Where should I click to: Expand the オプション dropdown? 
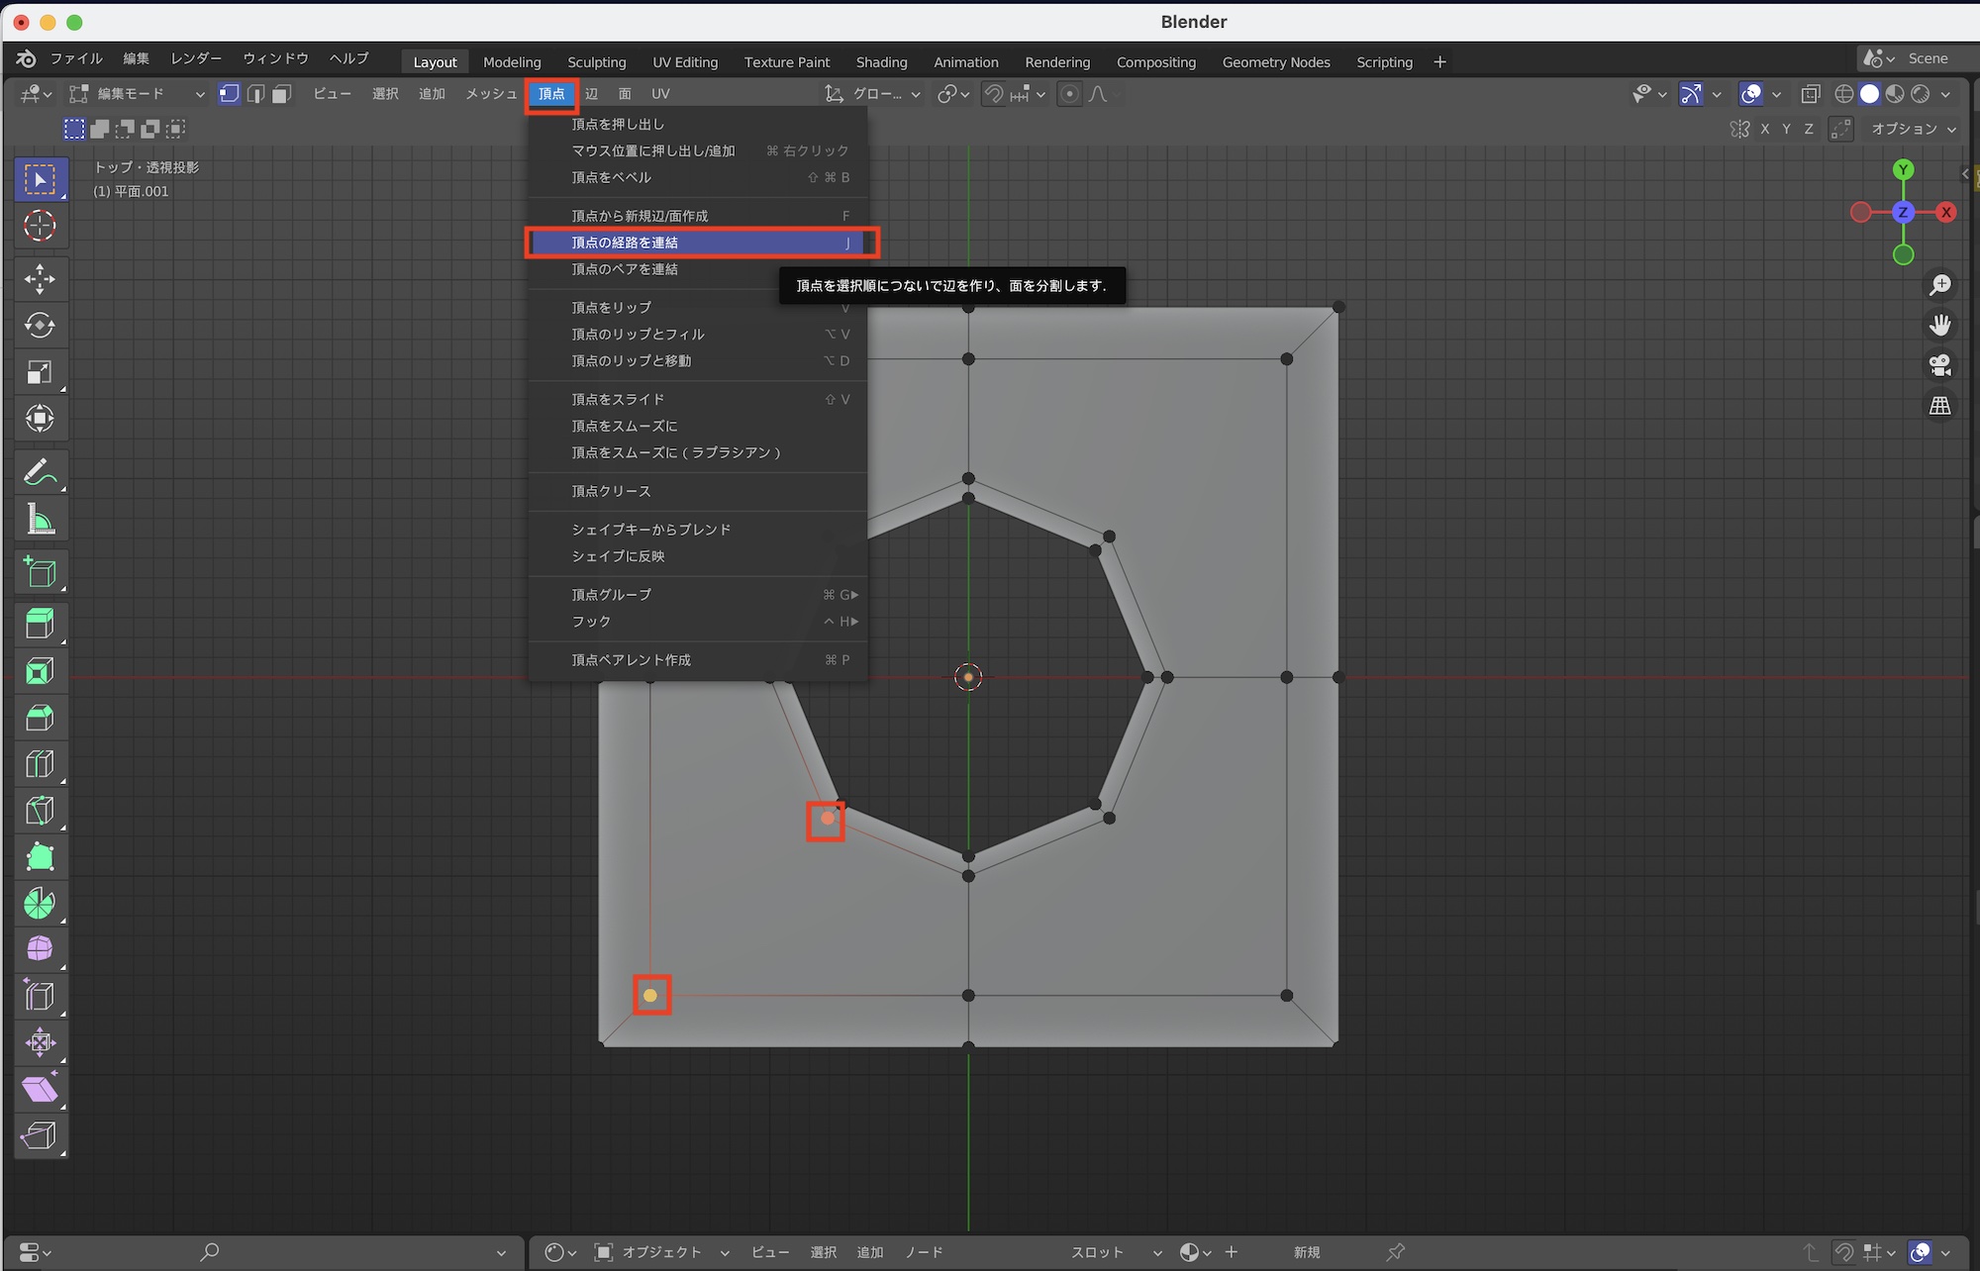[x=1913, y=129]
